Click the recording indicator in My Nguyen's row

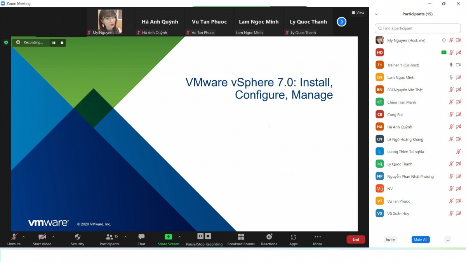[x=444, y=40]
